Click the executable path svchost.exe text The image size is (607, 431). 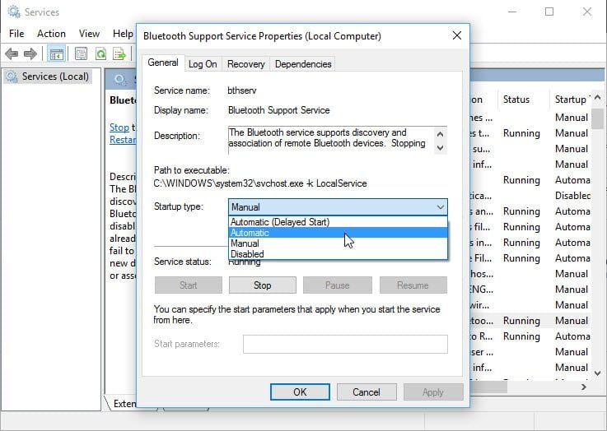[259, 183]
